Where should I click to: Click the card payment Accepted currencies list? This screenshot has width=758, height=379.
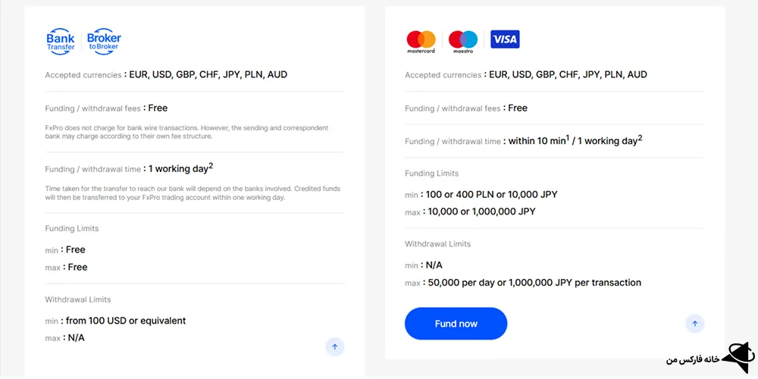point(568,75)
